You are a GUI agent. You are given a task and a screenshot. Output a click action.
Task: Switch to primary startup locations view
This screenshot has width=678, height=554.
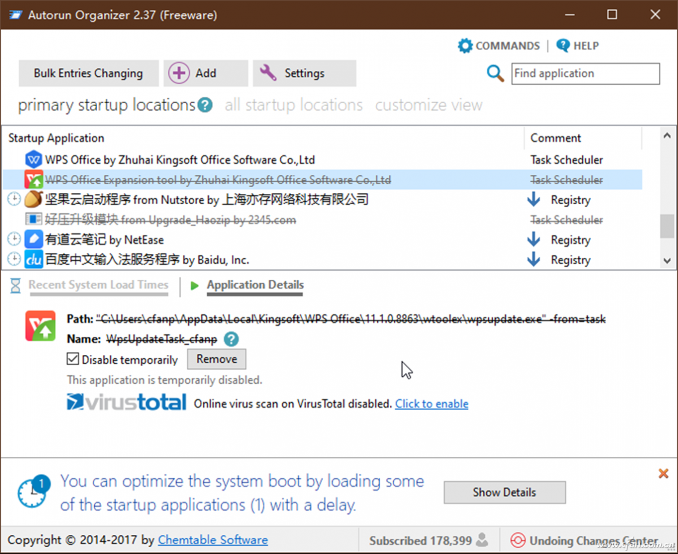[107, 105]
